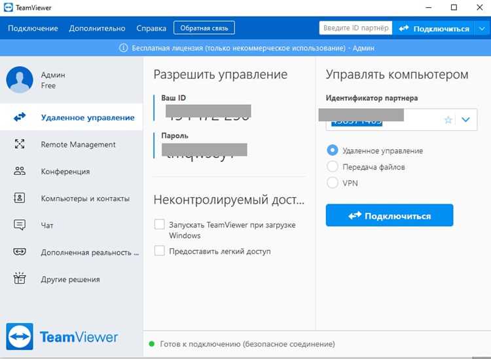The width and height of the screenshot is (491, 359).
Task: Click the TeamViewer title bar logo icon
Action: (x=9, y=7)
